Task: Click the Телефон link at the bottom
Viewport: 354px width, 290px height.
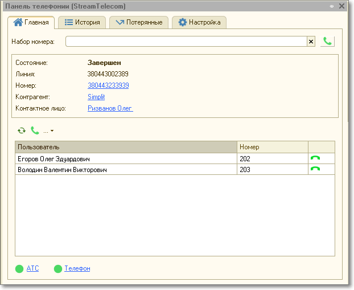Action: point(77,268)
